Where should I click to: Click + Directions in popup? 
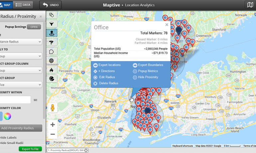tap(106, 71)
